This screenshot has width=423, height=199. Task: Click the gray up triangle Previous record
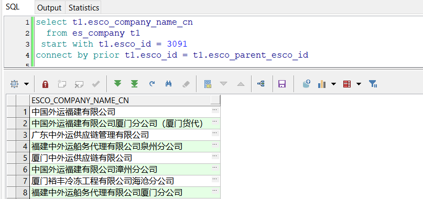241,84
